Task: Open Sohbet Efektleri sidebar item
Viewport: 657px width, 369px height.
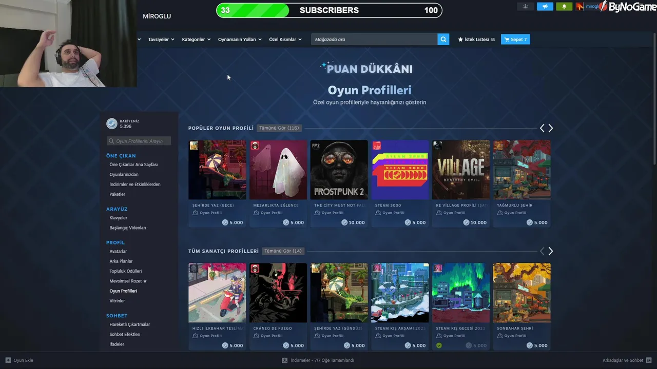Action: [x=125, y=334]
